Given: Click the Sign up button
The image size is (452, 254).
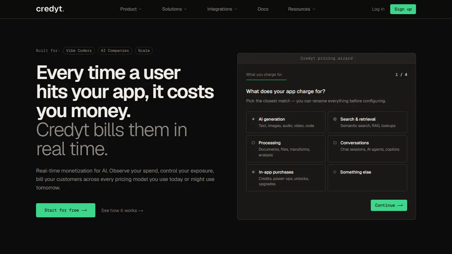Looking at the screenshot, I should click(403, 9).
